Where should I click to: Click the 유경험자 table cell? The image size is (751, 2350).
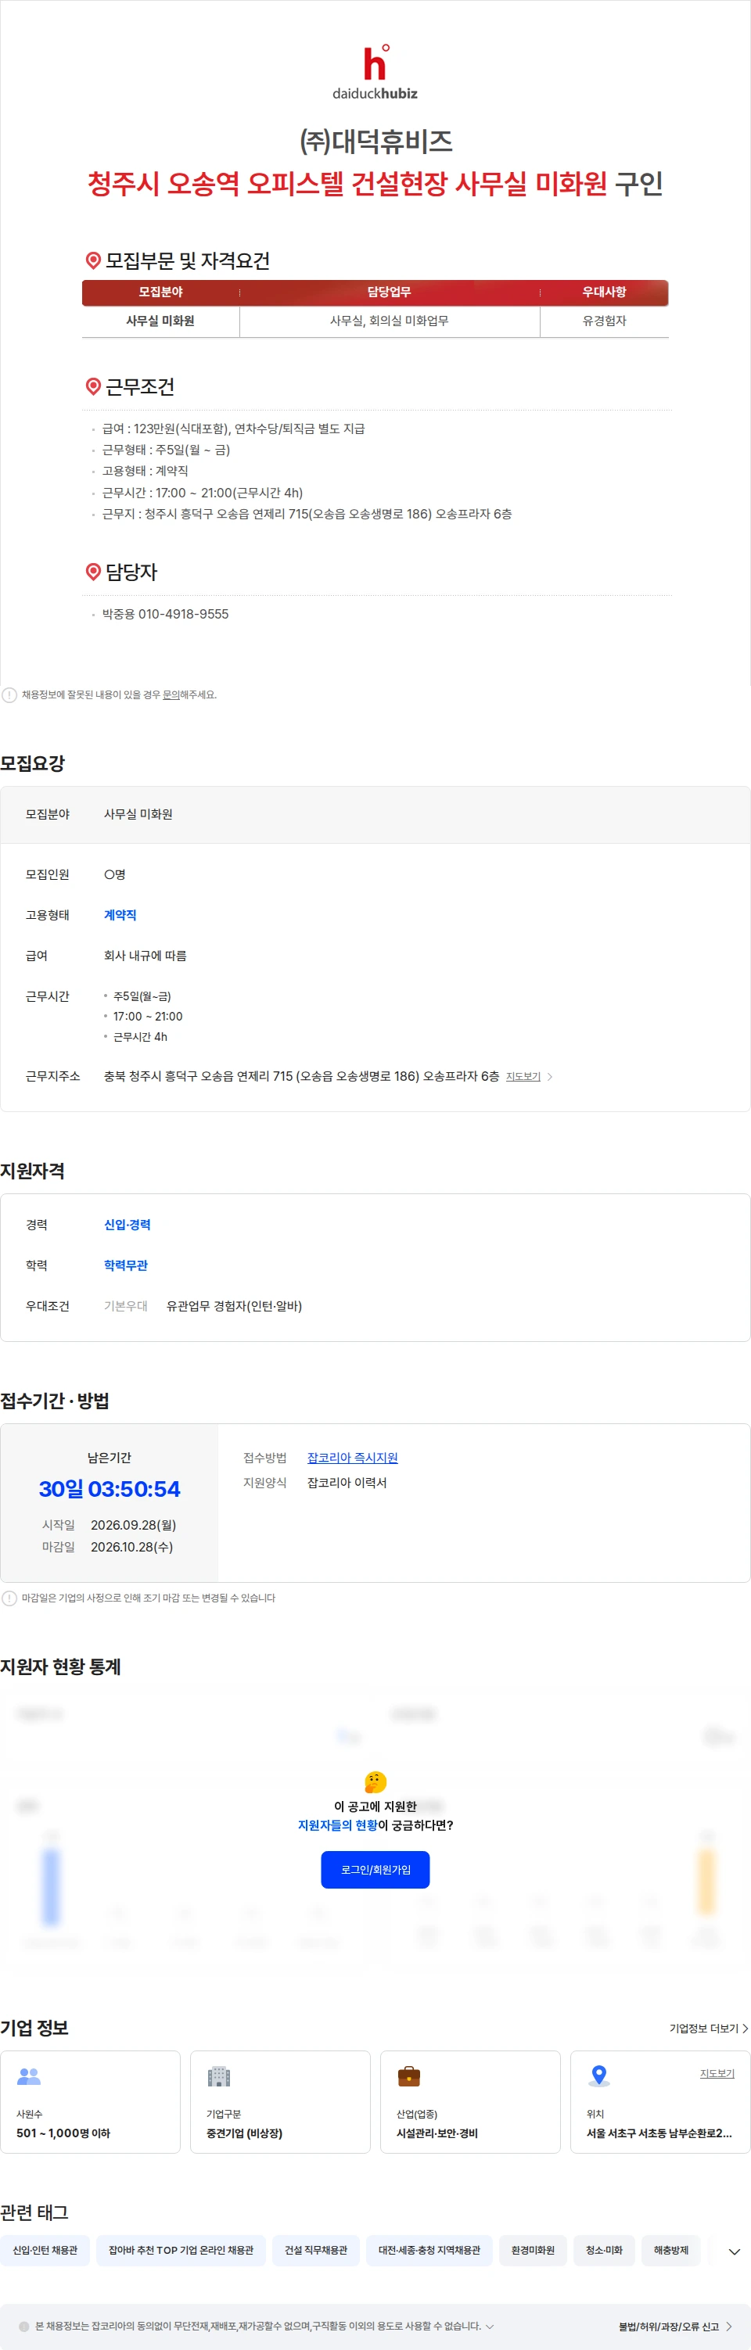604,321
